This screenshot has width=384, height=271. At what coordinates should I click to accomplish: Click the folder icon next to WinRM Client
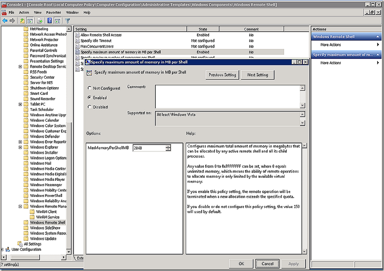[32, 212]
